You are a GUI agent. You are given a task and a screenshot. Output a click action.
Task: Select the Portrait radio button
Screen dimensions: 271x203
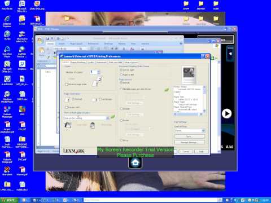coord(73,99)
